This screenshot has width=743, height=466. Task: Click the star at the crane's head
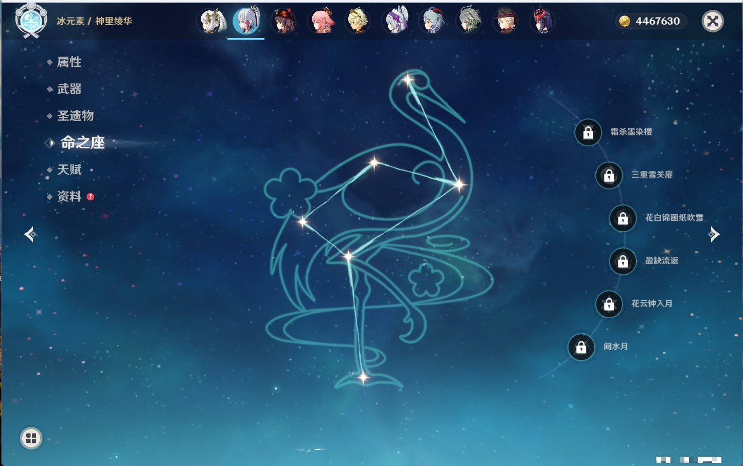tap(408, 80)
